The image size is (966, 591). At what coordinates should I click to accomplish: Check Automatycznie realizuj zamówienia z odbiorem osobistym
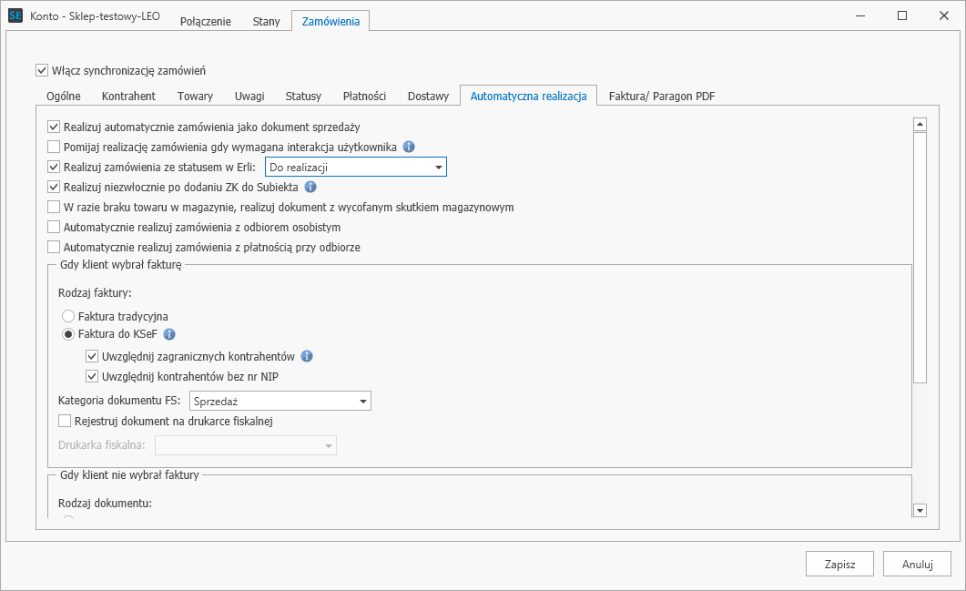coord(54,227)
